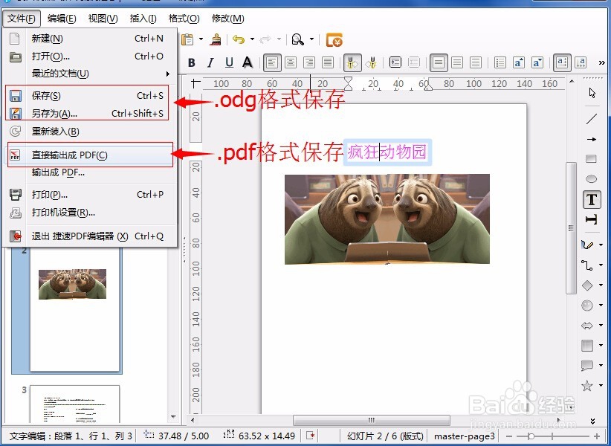Select the line-with-arrow tool
Image resolution: width=611 pixels, height=446 pixels.
(592, 139)
